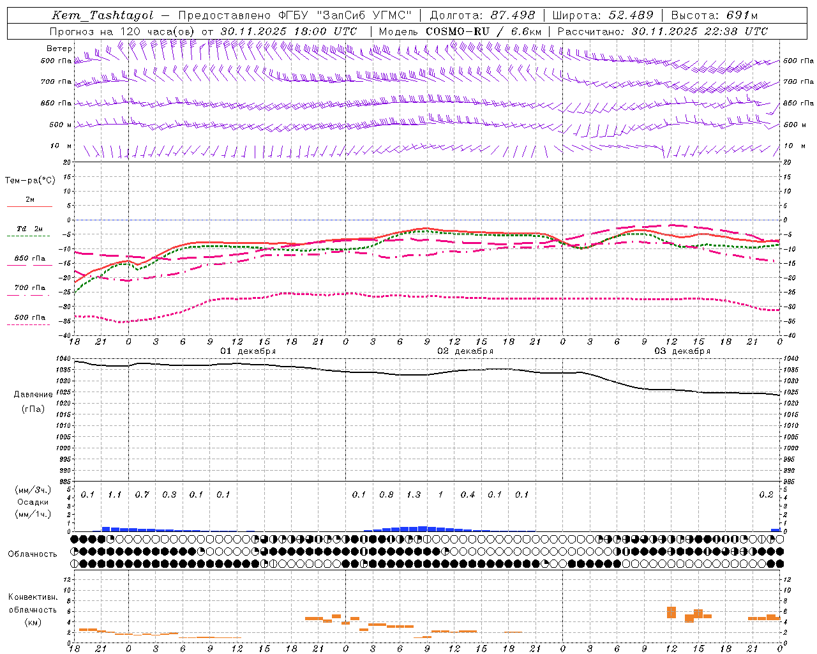Click the Облачность row label
The height and width of the screenshot is (654, 817).
click(x=33, y=554)
